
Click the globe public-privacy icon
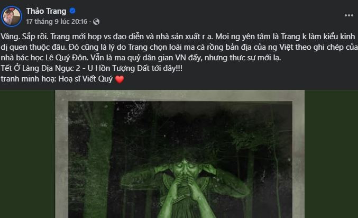(x=96, y=22)
